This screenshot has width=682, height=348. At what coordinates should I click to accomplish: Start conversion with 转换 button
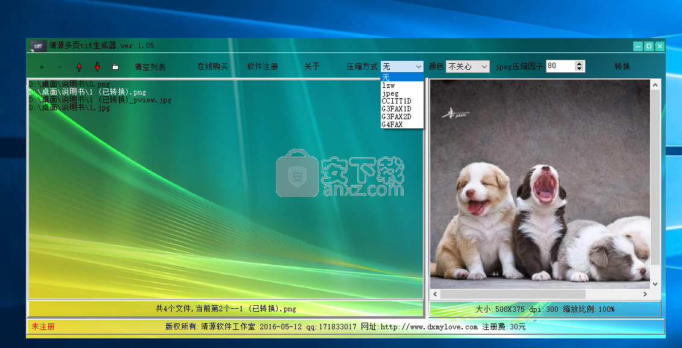click(x=622, y=66)
